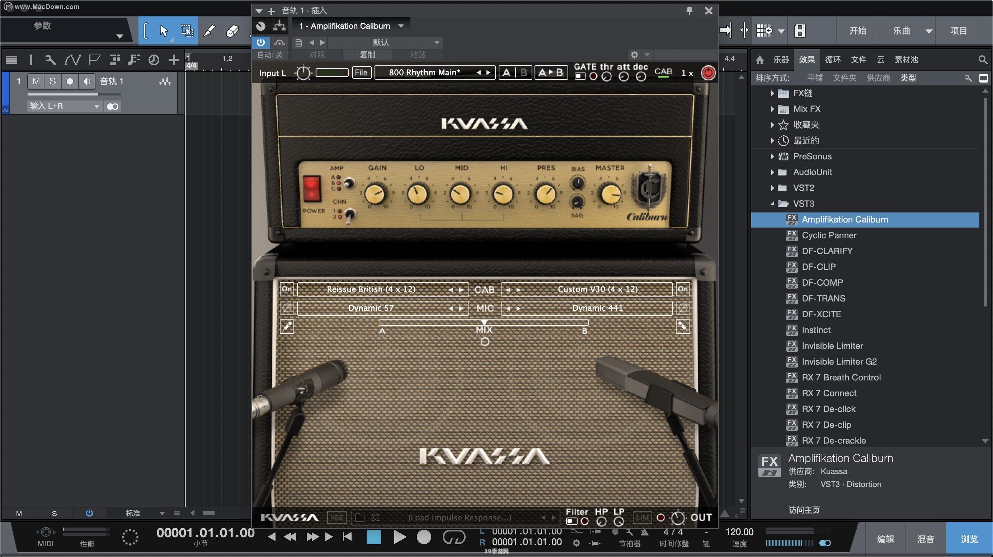Open the video player film icon
The width and height of the screenshot is (993, 557).
[x=800, y=31]
